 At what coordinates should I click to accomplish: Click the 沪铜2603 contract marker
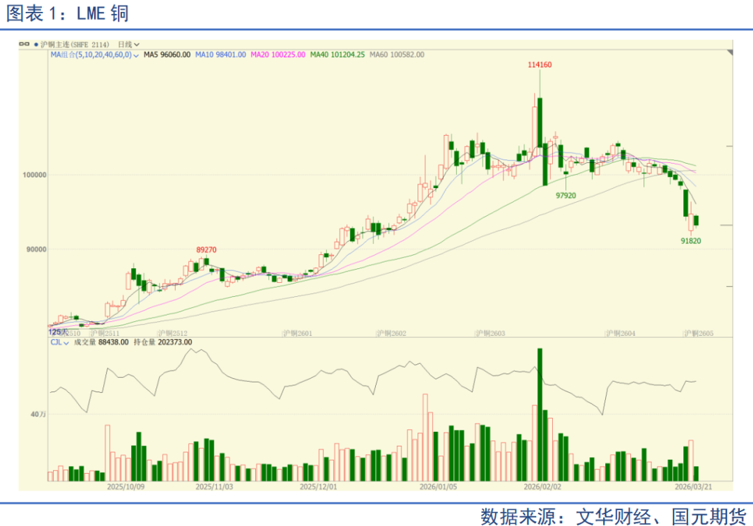pyautogui.click(x=490, y=333)
